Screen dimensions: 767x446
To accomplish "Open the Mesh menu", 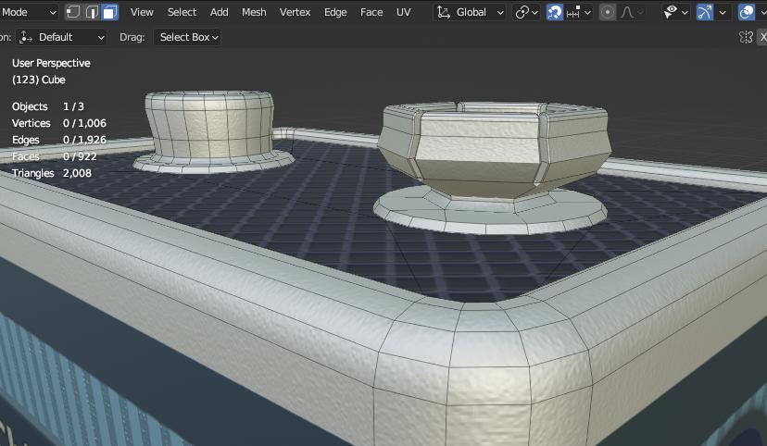I will (x=254, y=12).
